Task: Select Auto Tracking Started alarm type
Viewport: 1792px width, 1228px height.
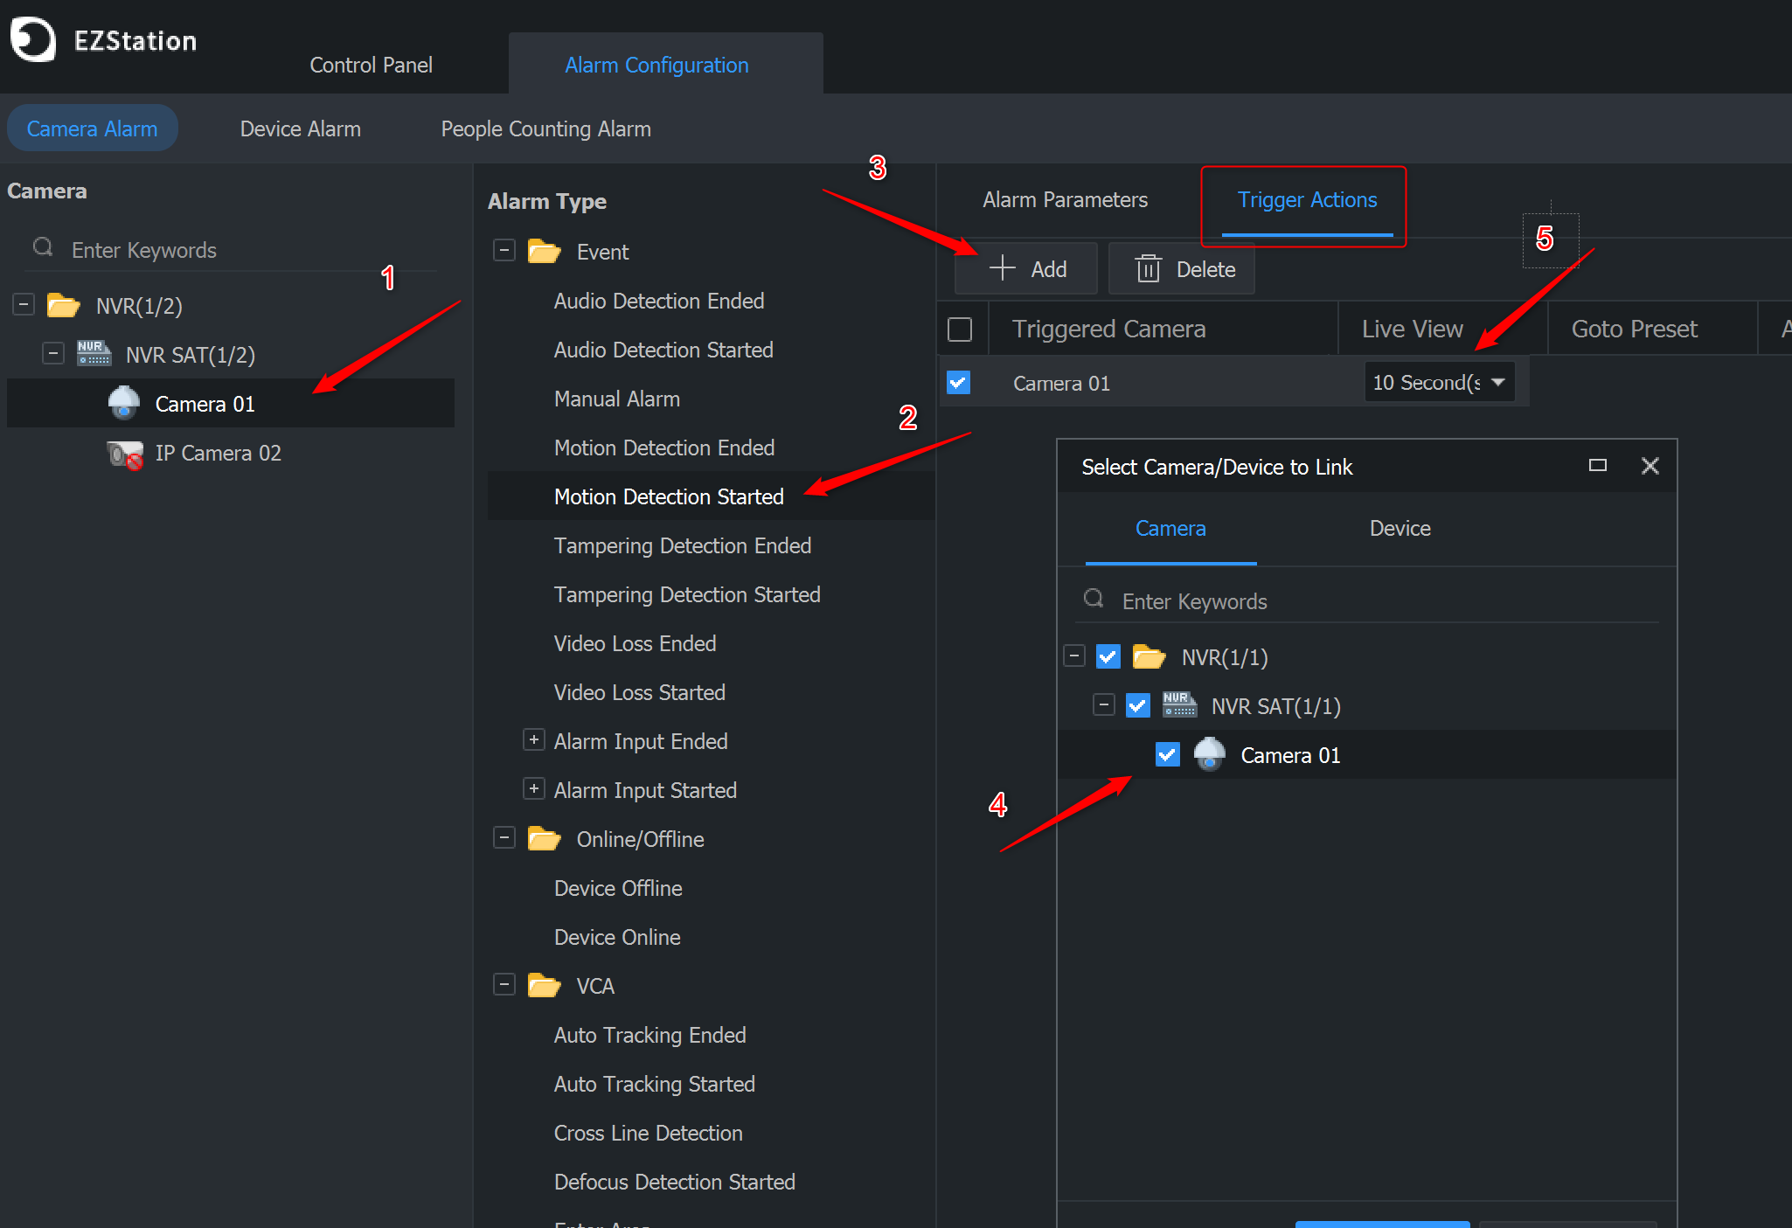Action: [655, 1085]
